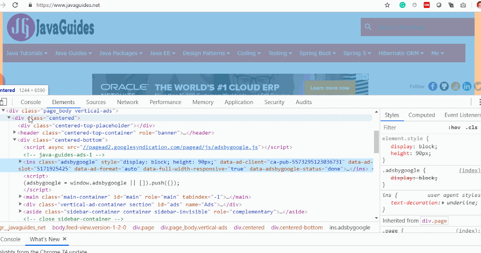Open the Event Listeners sidebar tab
Image resolution: width=481 pixels, height=253 pixels.
(x=463, y=115)
